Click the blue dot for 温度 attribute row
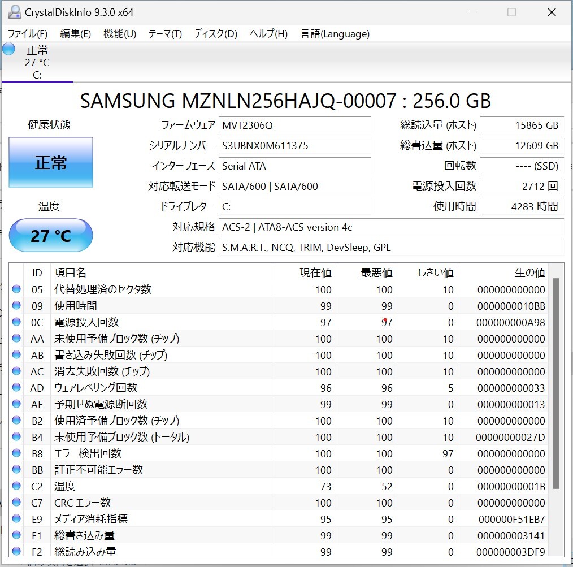573x567 pixels. [16, 485]
